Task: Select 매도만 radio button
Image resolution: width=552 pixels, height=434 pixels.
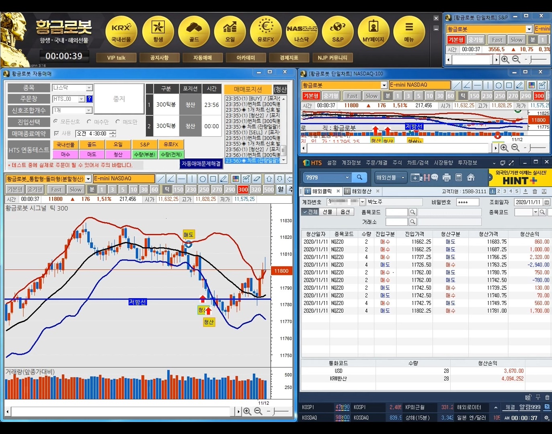Action: (118, 121)
